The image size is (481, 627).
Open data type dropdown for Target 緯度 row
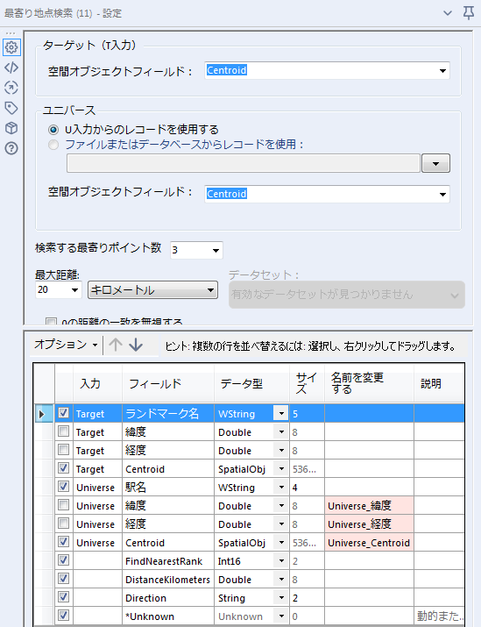(281, 432)
